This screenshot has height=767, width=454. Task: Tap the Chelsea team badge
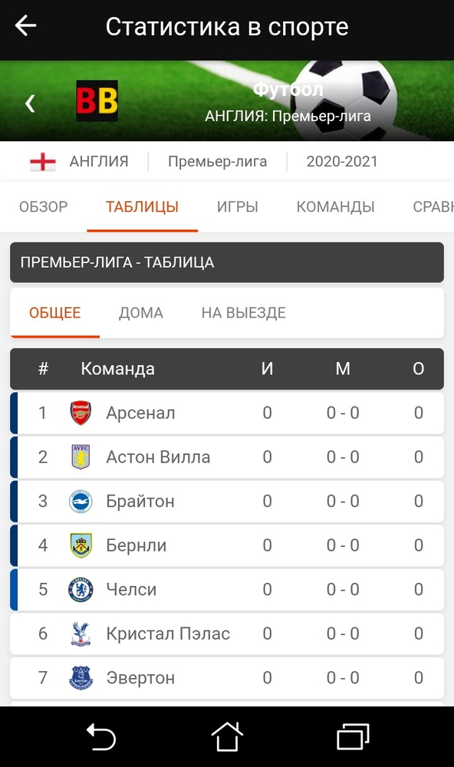[82, 589]
